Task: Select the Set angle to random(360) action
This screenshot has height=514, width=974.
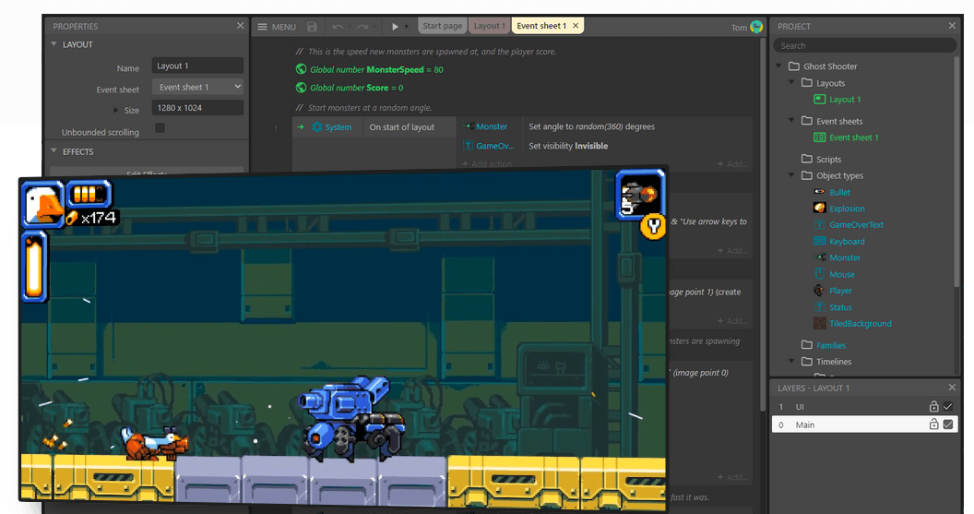Action: [591, 126]
